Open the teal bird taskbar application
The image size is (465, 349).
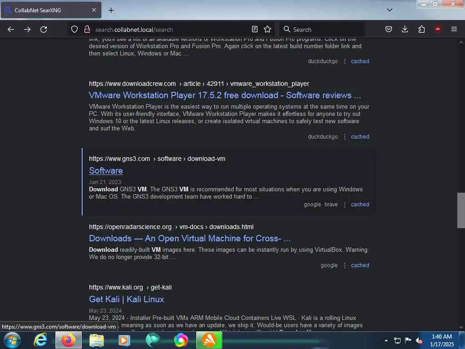click(x=153, y=340)
